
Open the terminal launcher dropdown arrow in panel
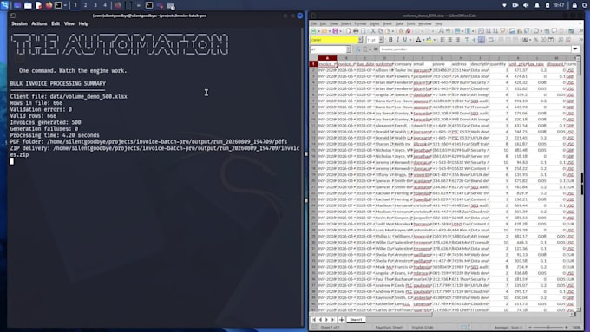tap(65, 5)
